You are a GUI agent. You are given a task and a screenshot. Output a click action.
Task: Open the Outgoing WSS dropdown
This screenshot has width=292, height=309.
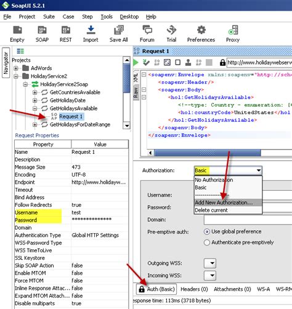click(x=210, y=263)
